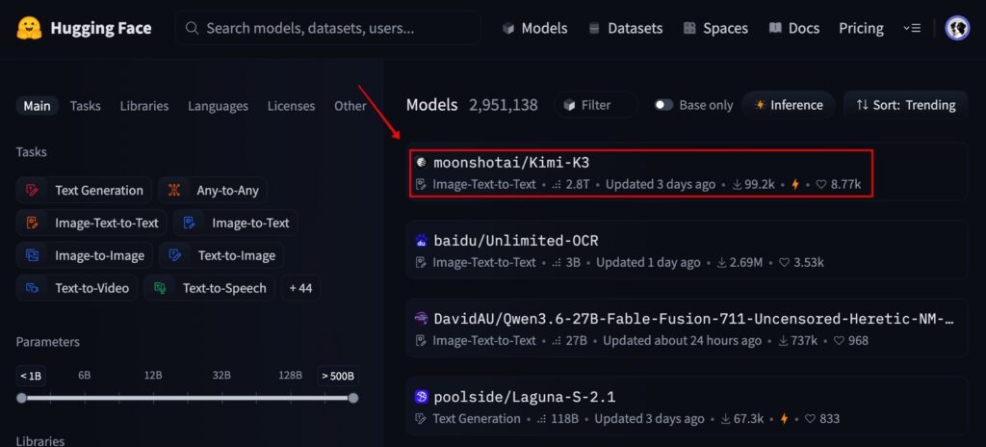
Task: Toggle the Base only switch
Action: [663, 105]
